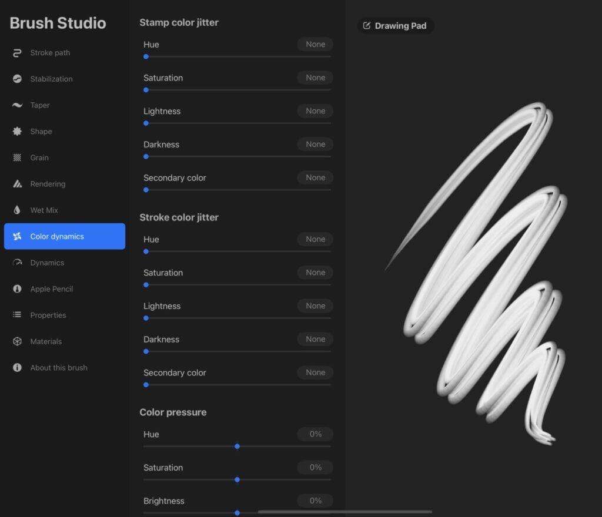Open Wet Mix settings
Viewport: 602px width, 517px height.
(65, 210)
